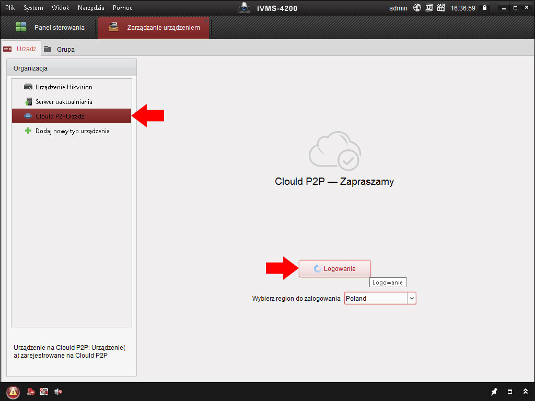The height and width of the screenshot is (401, 535).
Task: Open the Narzędzia menu
Action: pyautogui.click(x=91, y=8)
